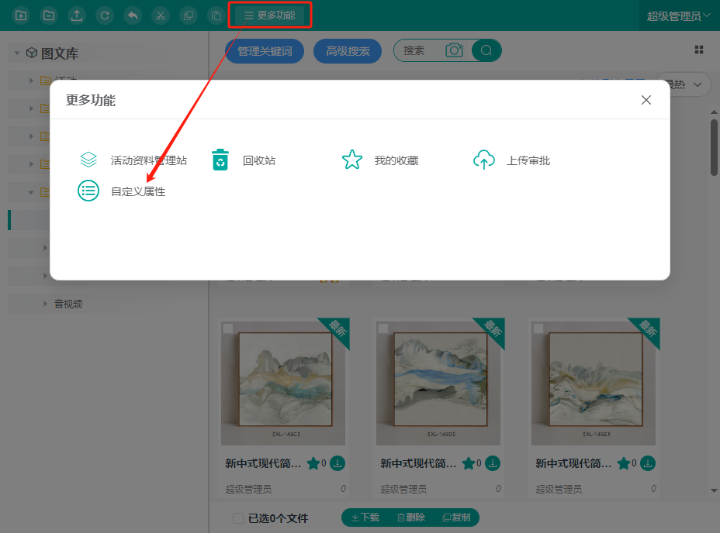This screenshot has width=720, height=533.
Task: Expand the 音视频 tree node
Action: coord(46,304)
